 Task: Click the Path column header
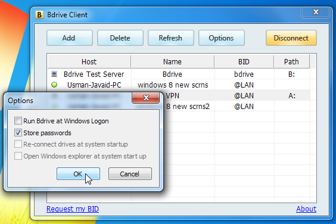click(292, 62)
